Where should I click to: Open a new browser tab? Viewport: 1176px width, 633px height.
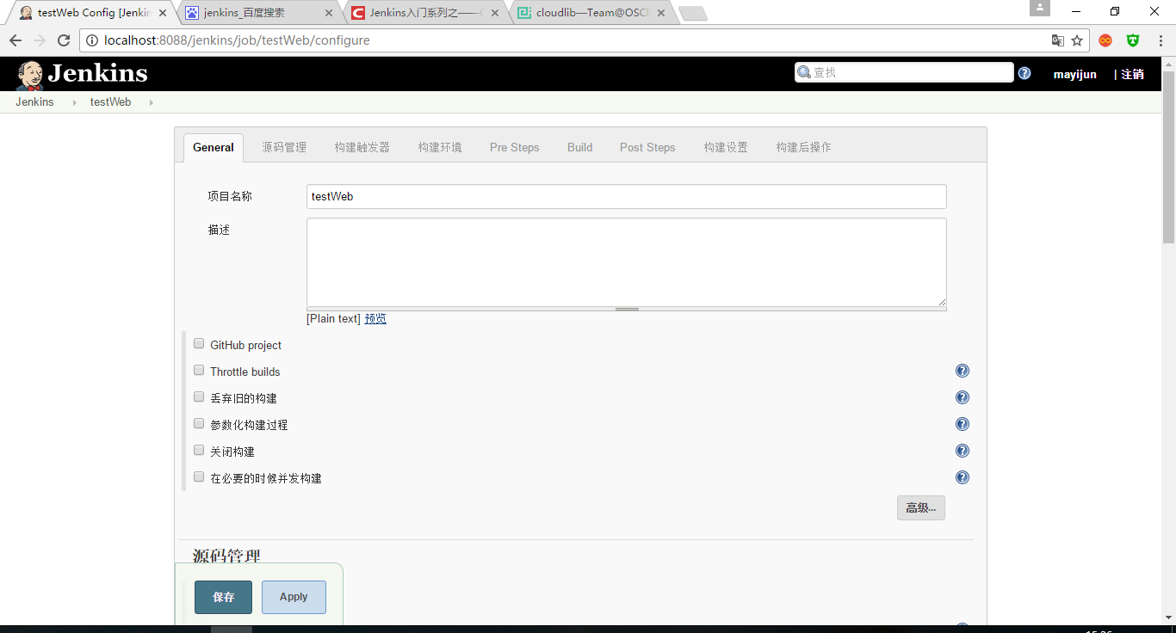(692, 13)
